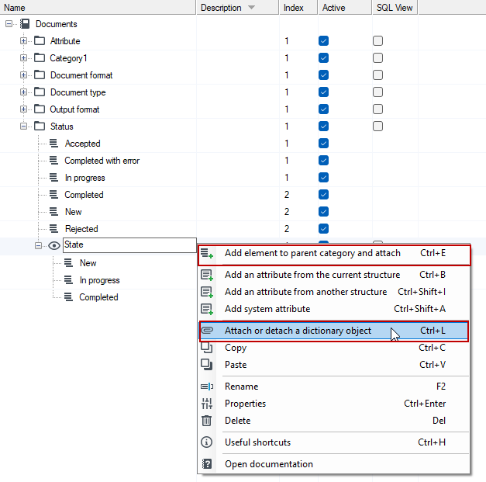486x482 pixels.
Task: Click the Category1 folder icon
Action: [x=40, y=57]
